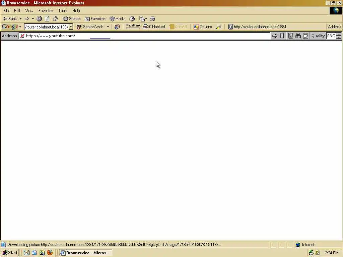Click the PageRank indicator
This screenshot has height=257, width=343.
pos(133,26)
